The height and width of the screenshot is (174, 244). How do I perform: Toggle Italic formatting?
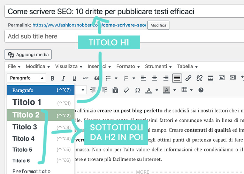point(63,78)
